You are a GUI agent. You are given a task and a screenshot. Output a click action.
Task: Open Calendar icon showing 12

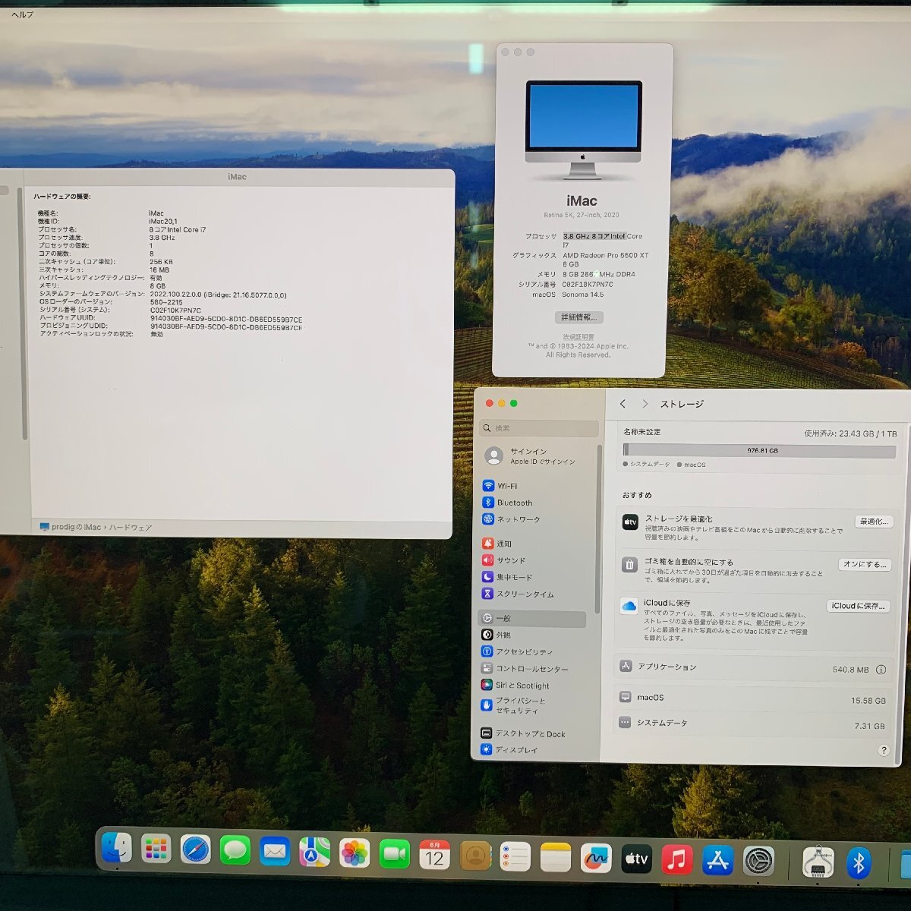[434, 855]
